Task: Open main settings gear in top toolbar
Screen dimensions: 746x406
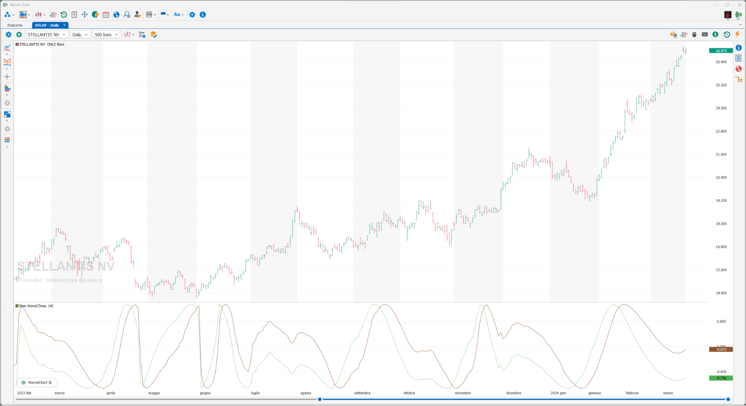Action: (x=192, y=15)
